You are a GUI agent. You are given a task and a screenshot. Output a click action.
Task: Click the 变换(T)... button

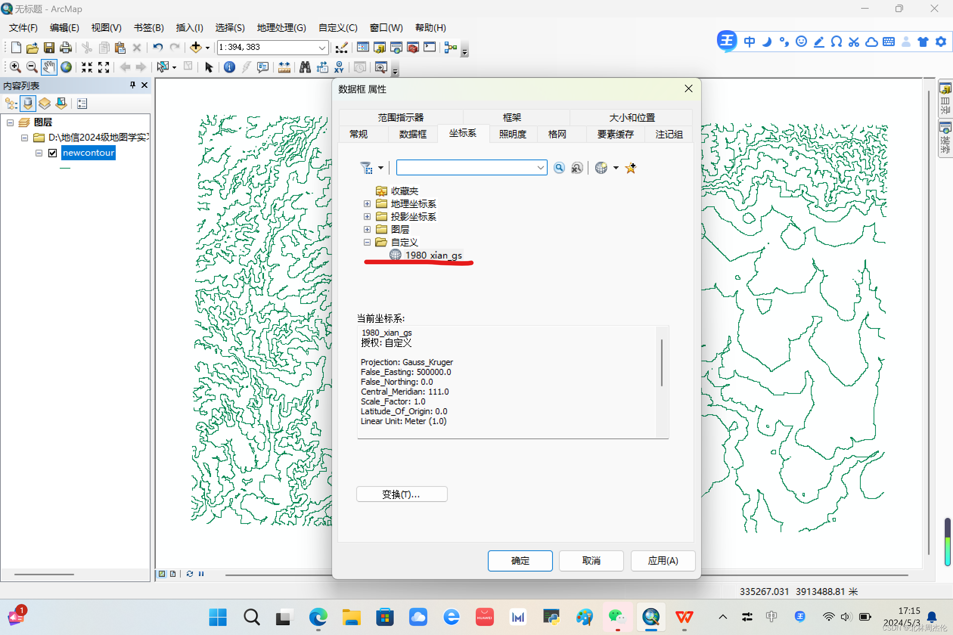point(402,494)
